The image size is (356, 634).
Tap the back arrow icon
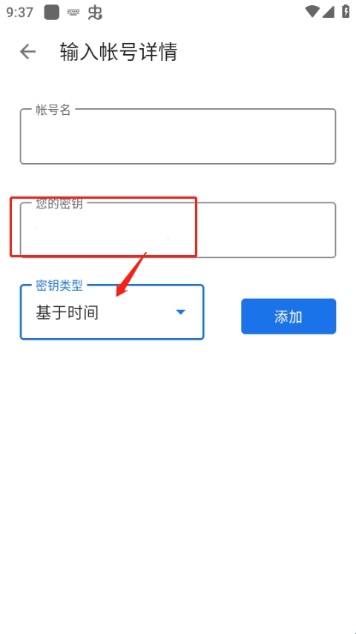coord(27,52)
